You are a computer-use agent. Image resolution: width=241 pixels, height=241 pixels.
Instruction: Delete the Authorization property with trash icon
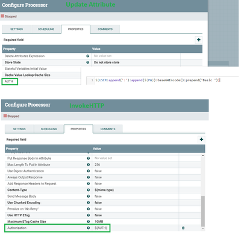(x=183, y=228)
